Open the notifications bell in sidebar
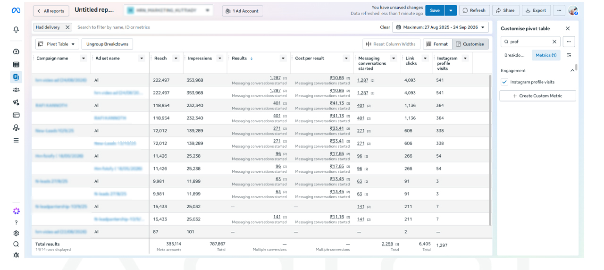Screen dimensions: 604x270 coord(16,29)
